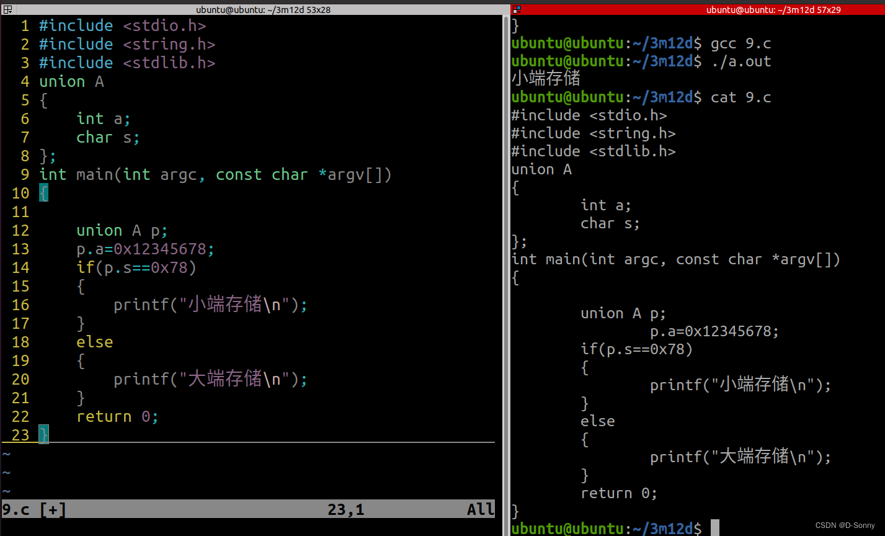This screenshot has height=536, width=885.
Task: Click the block cursor at the last right-terminal prompt
Action: [715, 528]
